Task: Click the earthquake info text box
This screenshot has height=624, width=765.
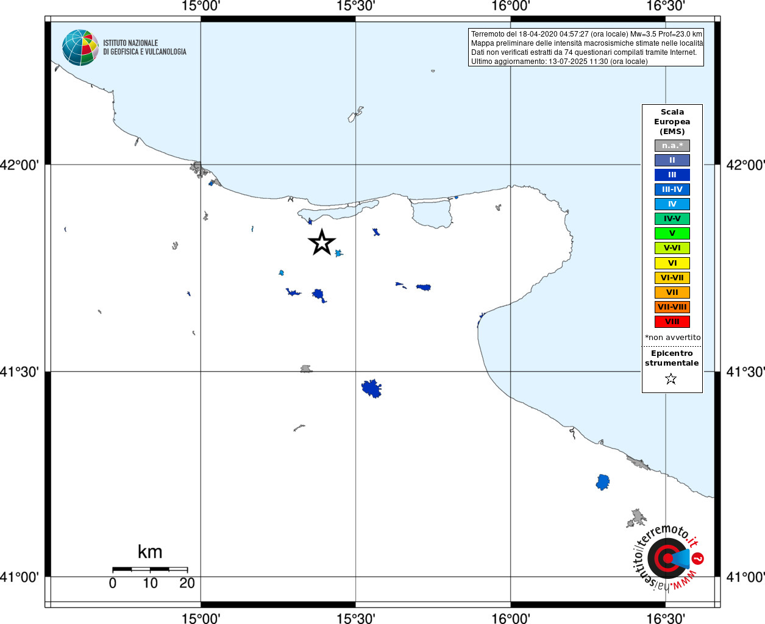Action: point(586,48)
